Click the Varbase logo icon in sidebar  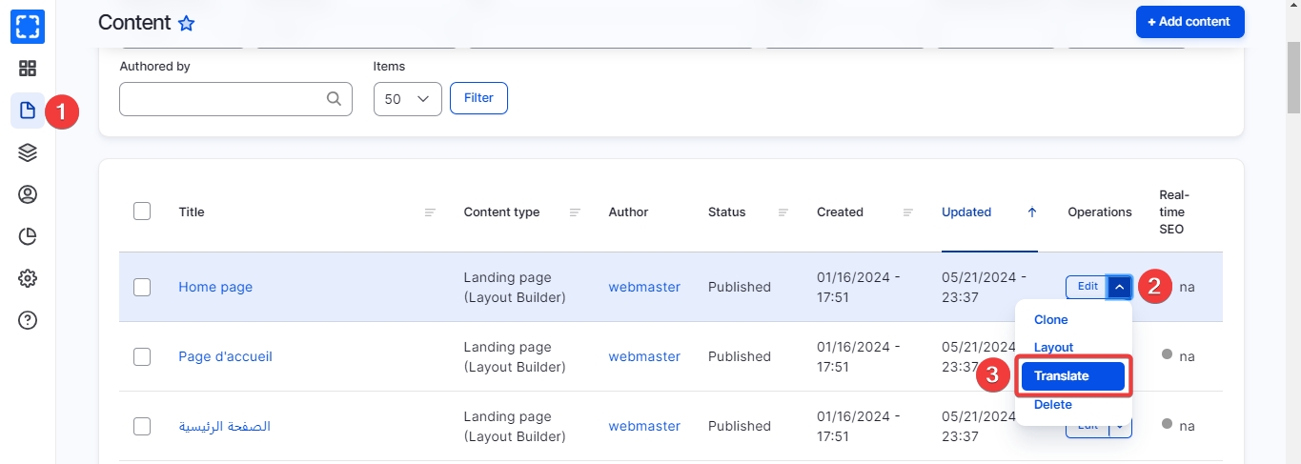click(x=28, y=26)
